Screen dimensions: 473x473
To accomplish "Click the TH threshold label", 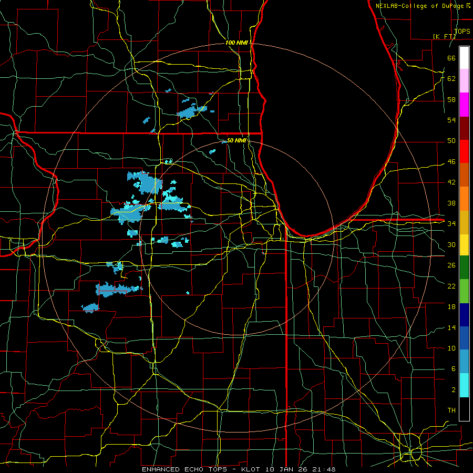I will (451, 410).
